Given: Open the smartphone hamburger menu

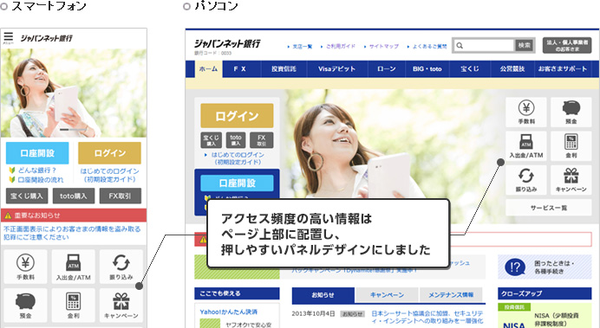Looking at the screenshot, I should tap(8, 37).
